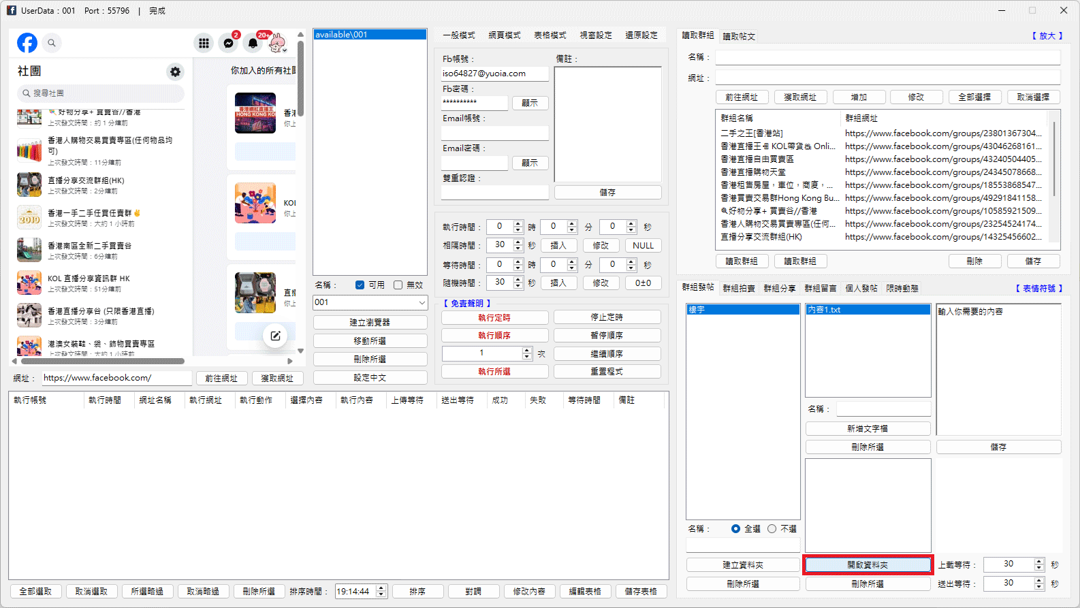Open the 視窗設定 tab

pyautogui.click(x=596, y=35)
